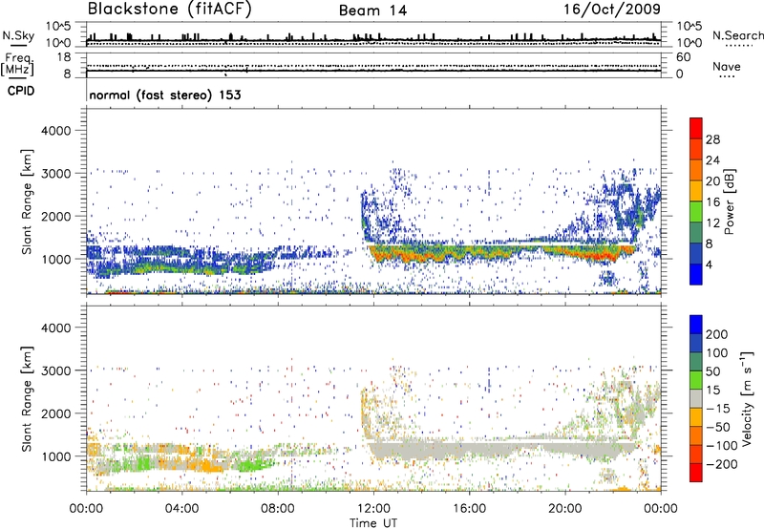This screenshot has height=529, width=764.
Task: Click the '24' power colorbar value
Action: [x=712, y=160]
